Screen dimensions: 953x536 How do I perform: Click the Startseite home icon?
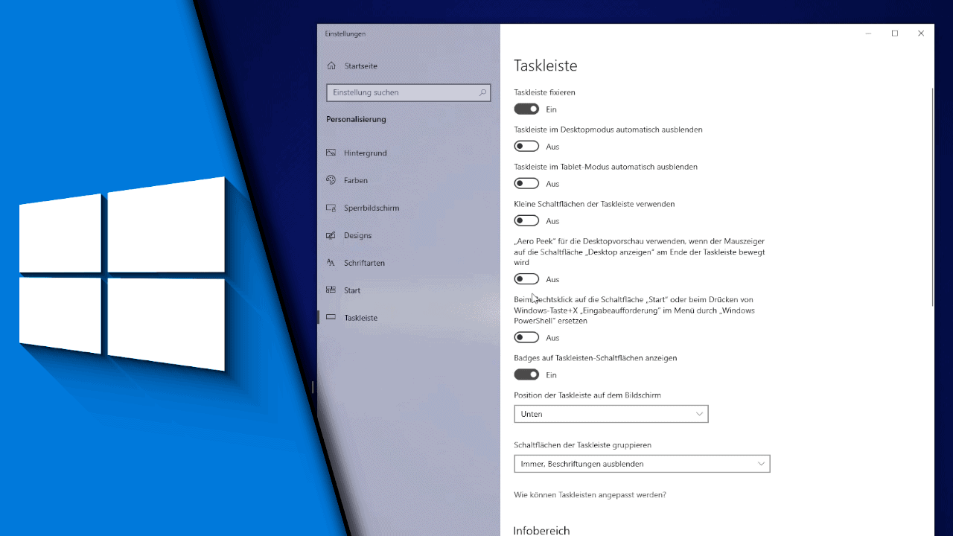331,66
